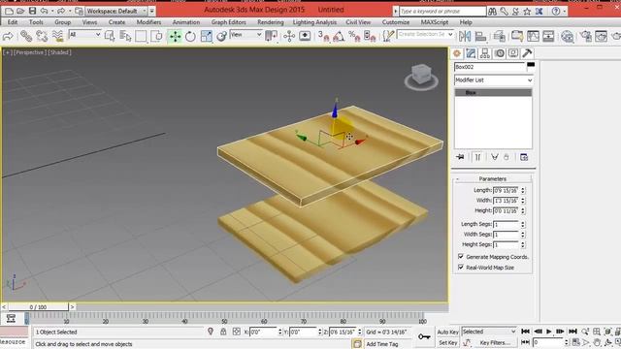Click the Play Animation button

(x=548, y=332)
